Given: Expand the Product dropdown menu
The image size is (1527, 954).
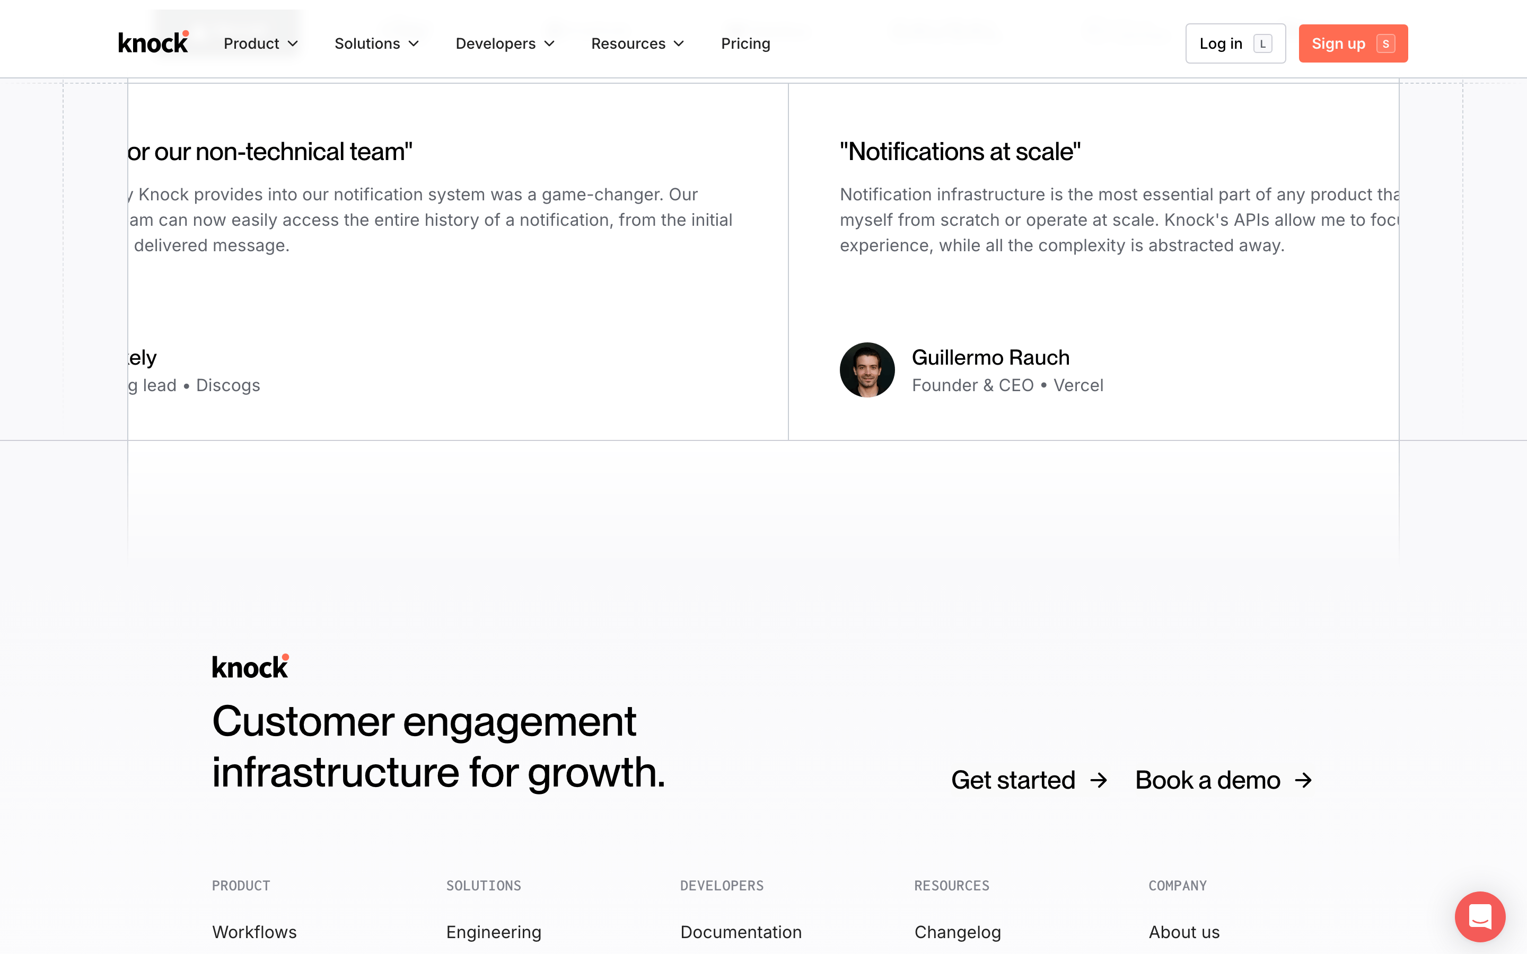Looking at the screenshot, I should [x=261, y=43].
